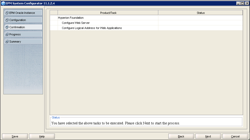This screenshot has height=140, width=250.
Task: Select the Summary step label
Action: 15,42
